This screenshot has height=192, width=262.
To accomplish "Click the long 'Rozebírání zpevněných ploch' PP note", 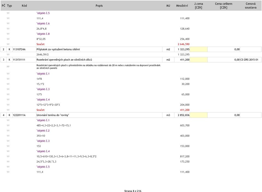I will click(99, 67).
